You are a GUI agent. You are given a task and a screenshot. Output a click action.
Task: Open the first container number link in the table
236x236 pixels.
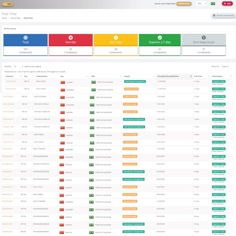(11, 81)
